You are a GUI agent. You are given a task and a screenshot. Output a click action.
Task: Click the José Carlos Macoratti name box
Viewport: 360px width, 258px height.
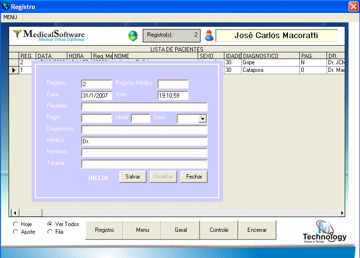coord(276,36)
